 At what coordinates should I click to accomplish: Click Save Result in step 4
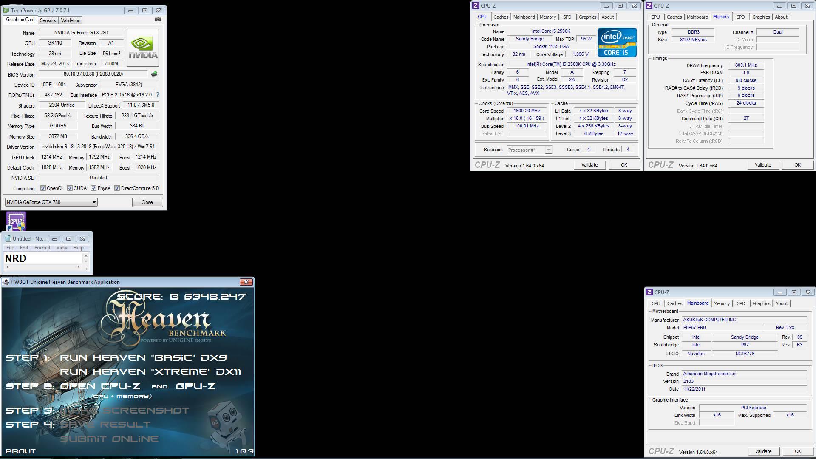105,425
